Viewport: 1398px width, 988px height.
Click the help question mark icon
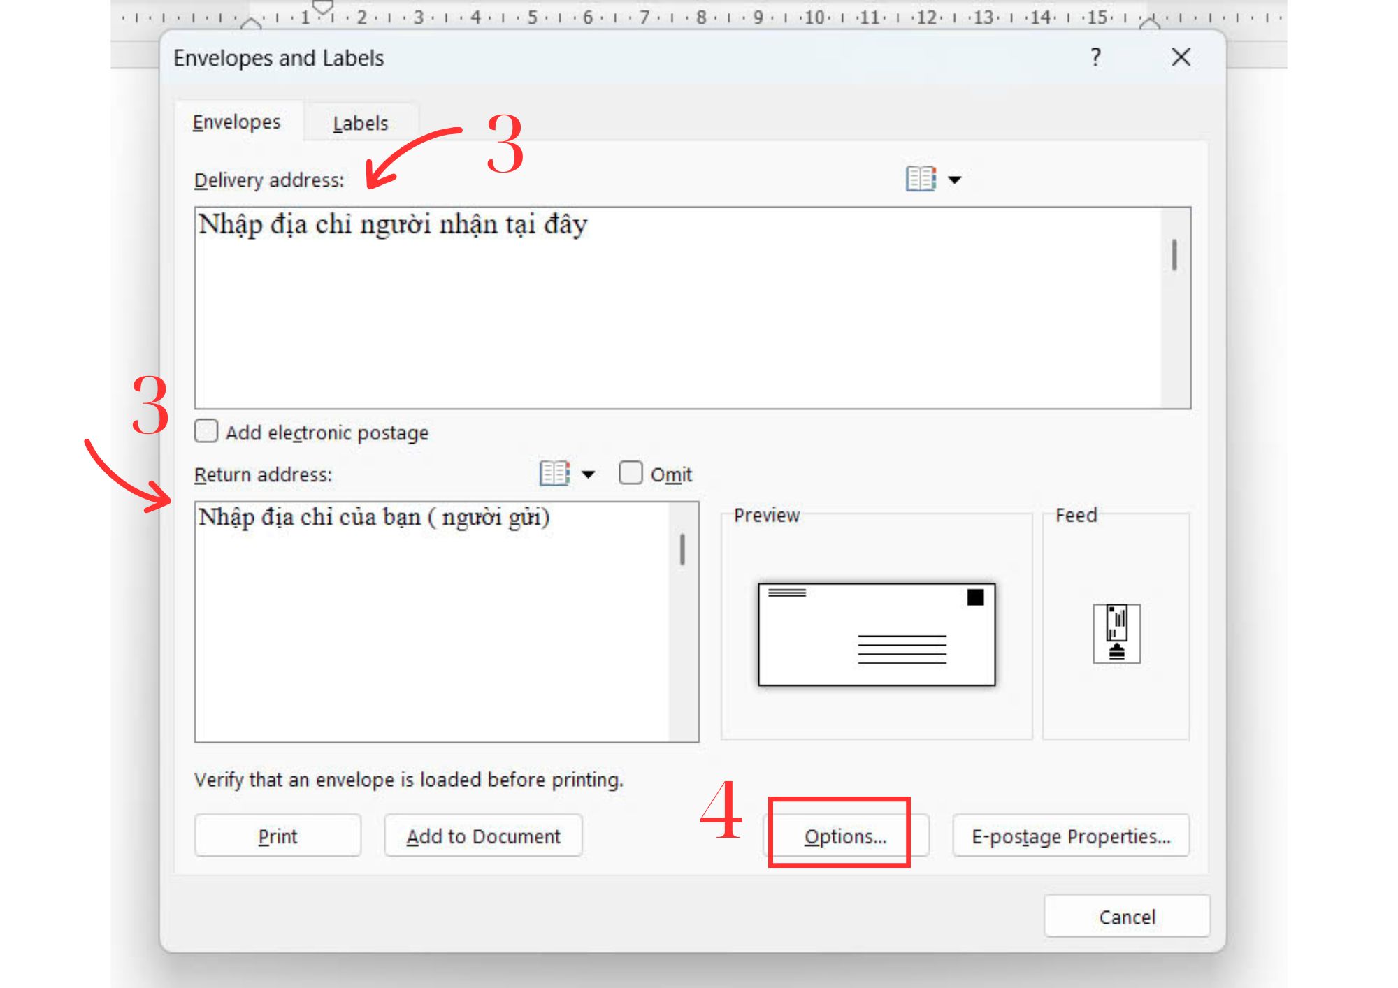pyautogui.click(x=1095, y=57)
